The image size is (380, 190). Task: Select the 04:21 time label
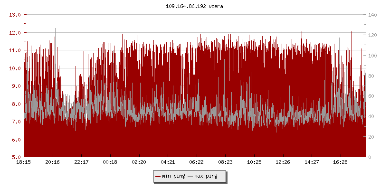click(168, 162)
